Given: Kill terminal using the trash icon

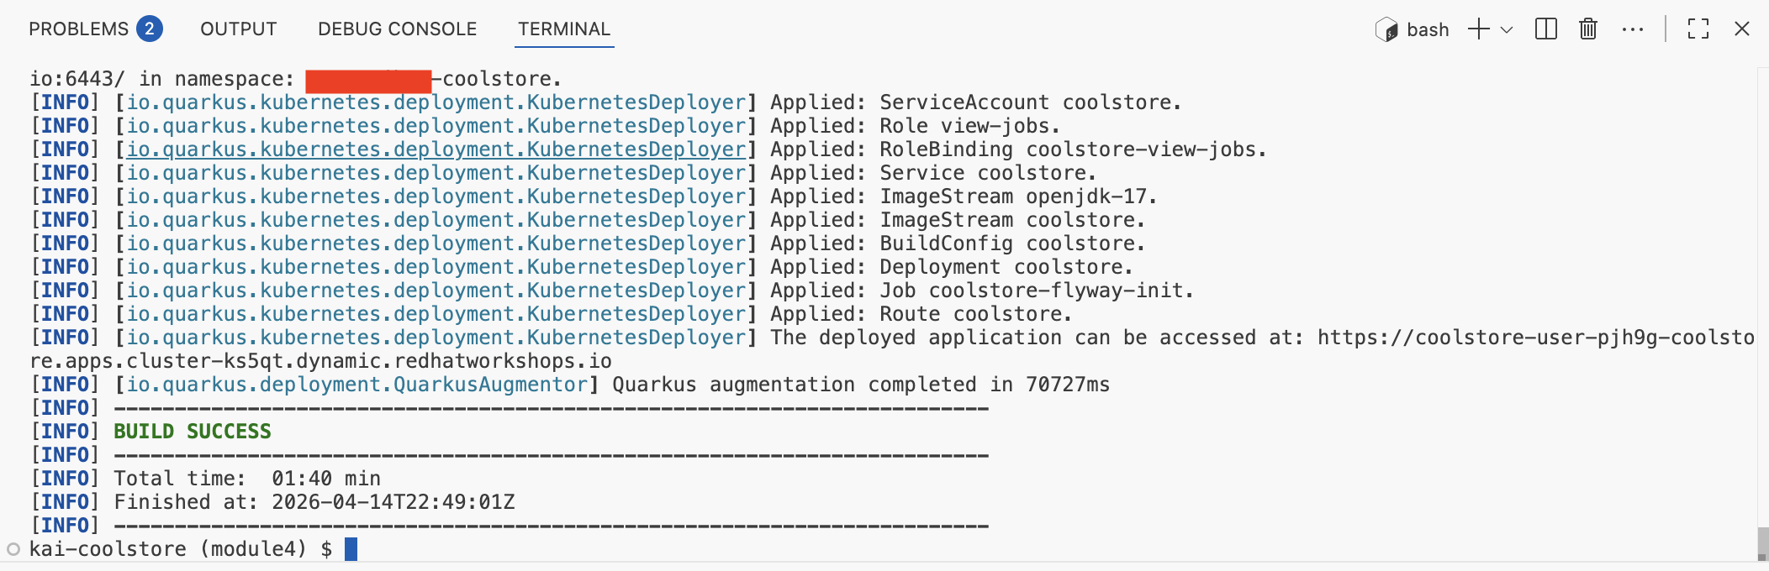Looking at the screenshot, I should pos(1588,29).
